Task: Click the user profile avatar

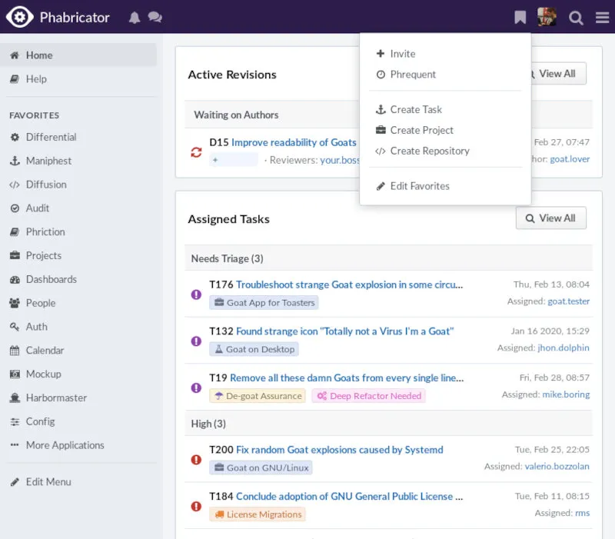Action: pyautogui.click(x=547, y=16)
